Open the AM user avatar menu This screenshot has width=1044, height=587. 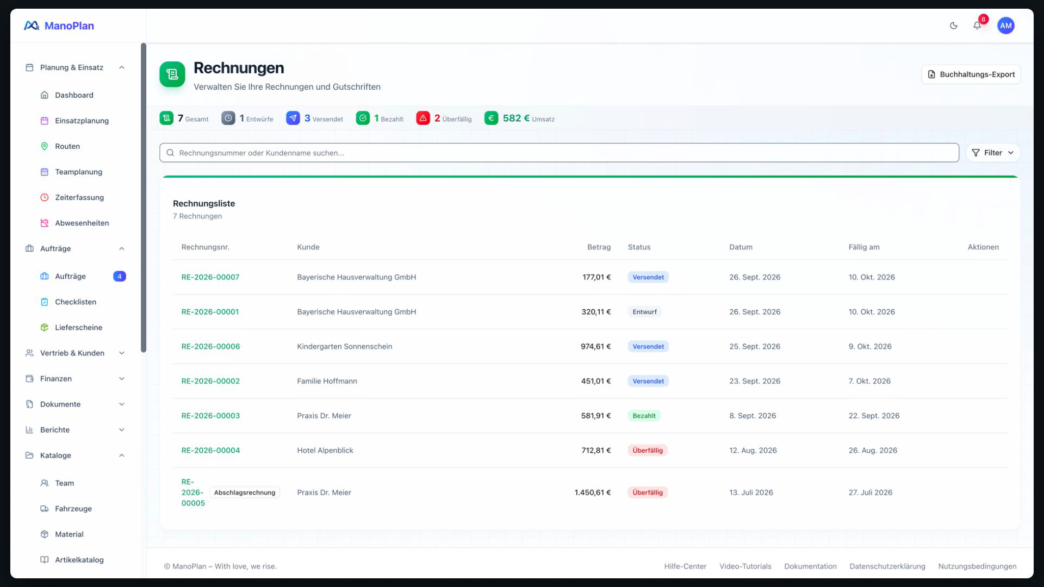[x=1005, y=26]
